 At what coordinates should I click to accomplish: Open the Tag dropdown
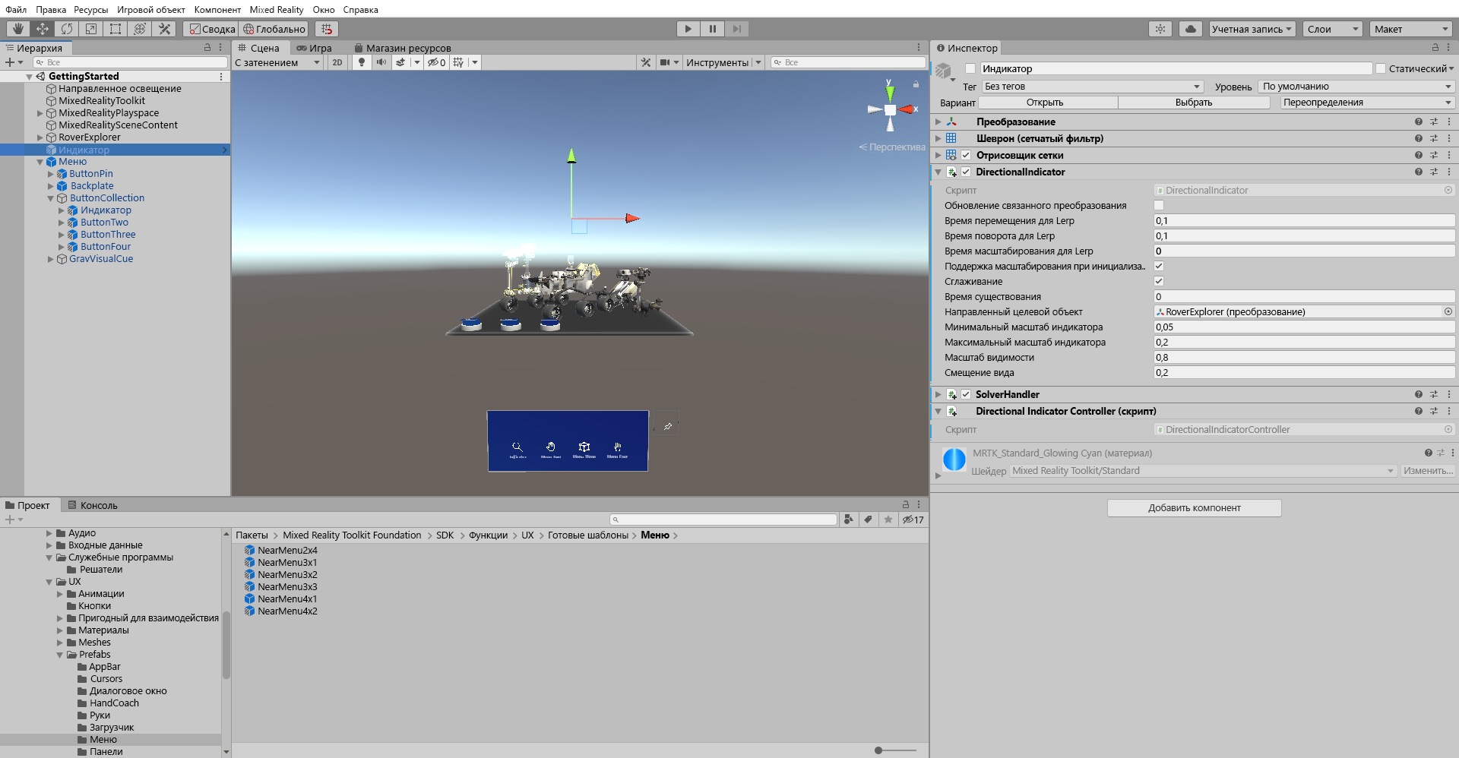[x=1093, y=87]
